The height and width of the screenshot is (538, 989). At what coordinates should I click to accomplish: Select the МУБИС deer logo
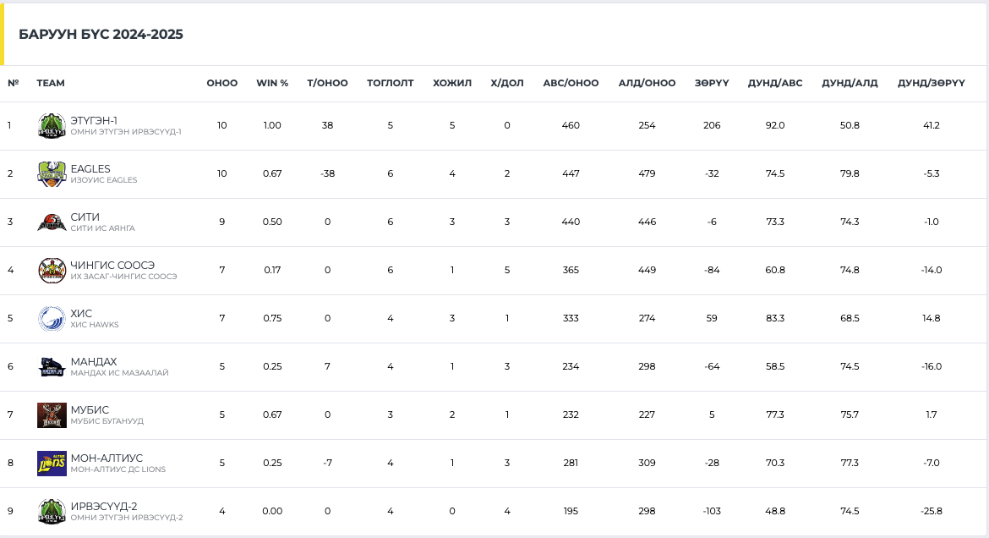coord(52,415)
